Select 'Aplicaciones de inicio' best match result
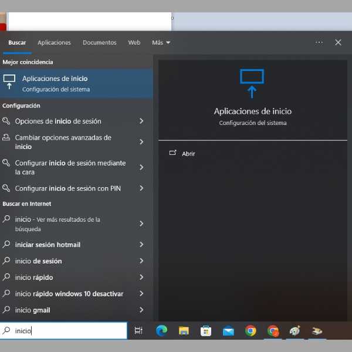The width and height of the screenshot is (352, 352). click(x=76, y=83)
